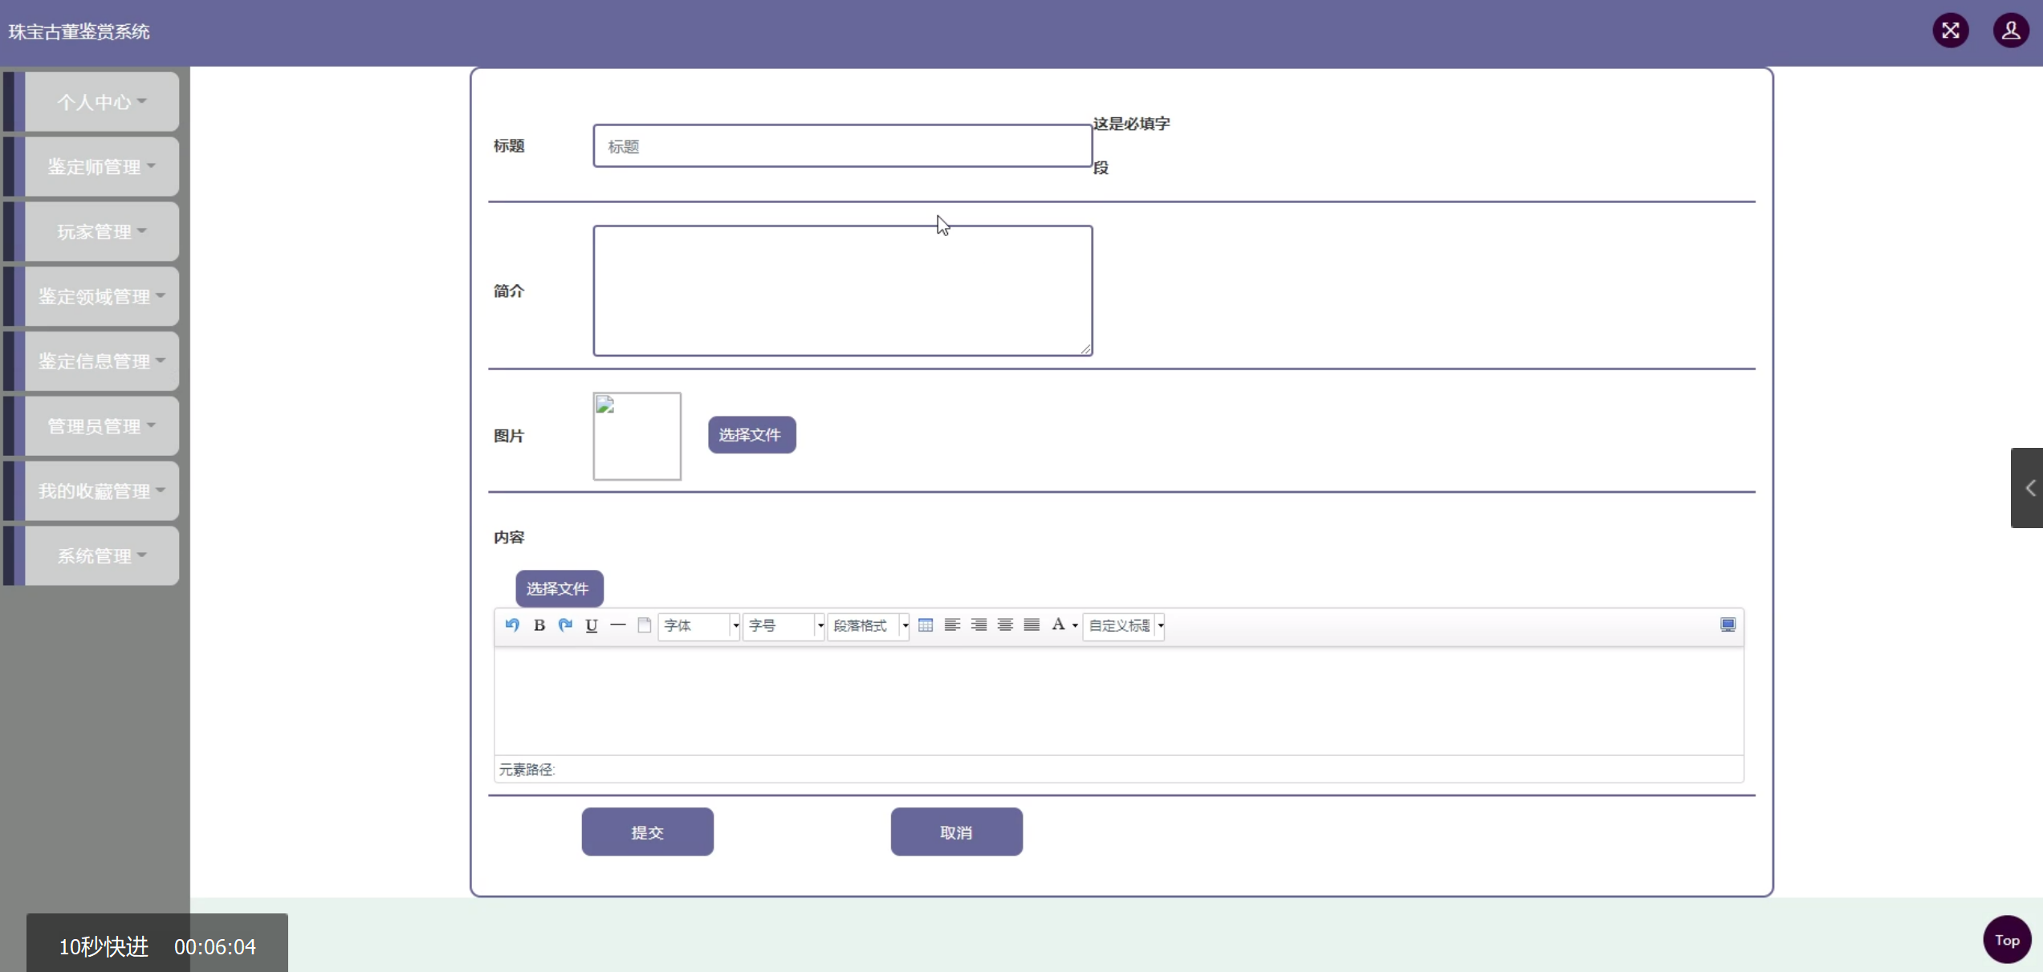Click the redo arrow icon
This screenshot has height=972, width=2043.
tap(566, 625)
